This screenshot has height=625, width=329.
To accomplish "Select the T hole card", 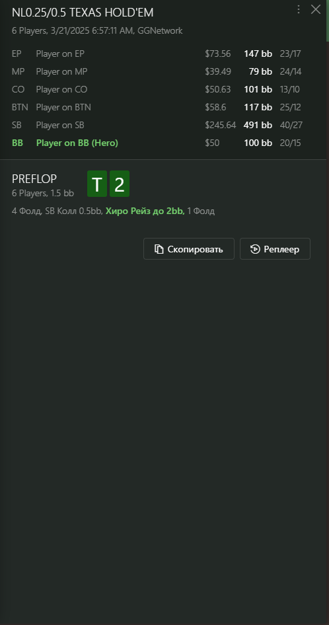I will pos(97,184).
